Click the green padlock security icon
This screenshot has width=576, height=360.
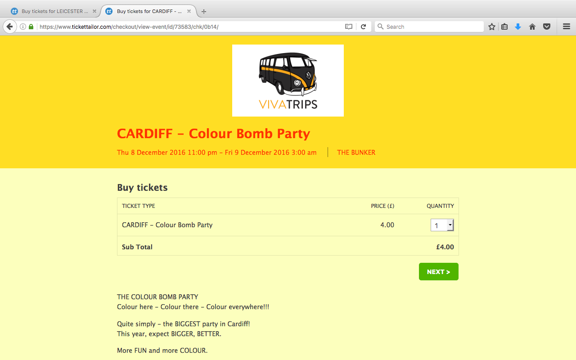[31, 27]
